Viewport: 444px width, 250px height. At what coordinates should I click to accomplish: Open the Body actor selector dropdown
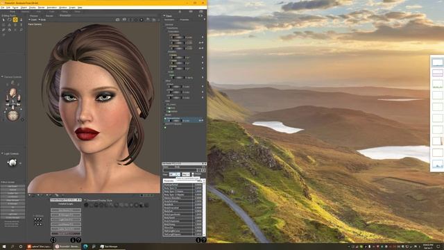click(x=42, y=20)
